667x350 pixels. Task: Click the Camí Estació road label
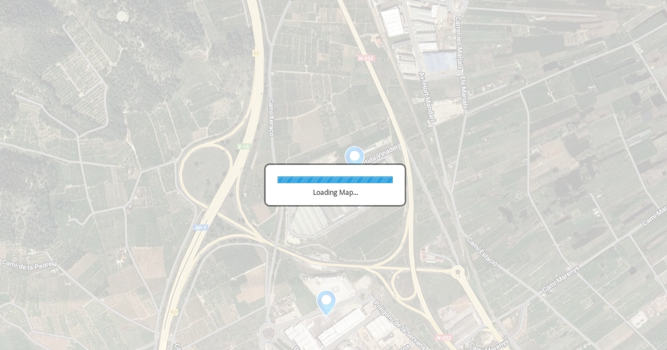tap(482, 252)
